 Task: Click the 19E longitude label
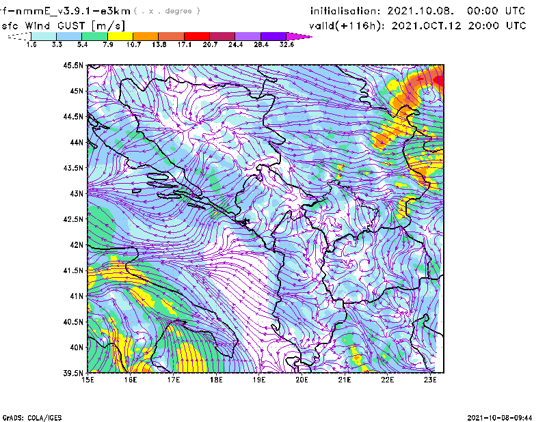[x=259, y=380]
